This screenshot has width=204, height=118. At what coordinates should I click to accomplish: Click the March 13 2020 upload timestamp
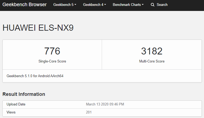[x=105, y=104]
